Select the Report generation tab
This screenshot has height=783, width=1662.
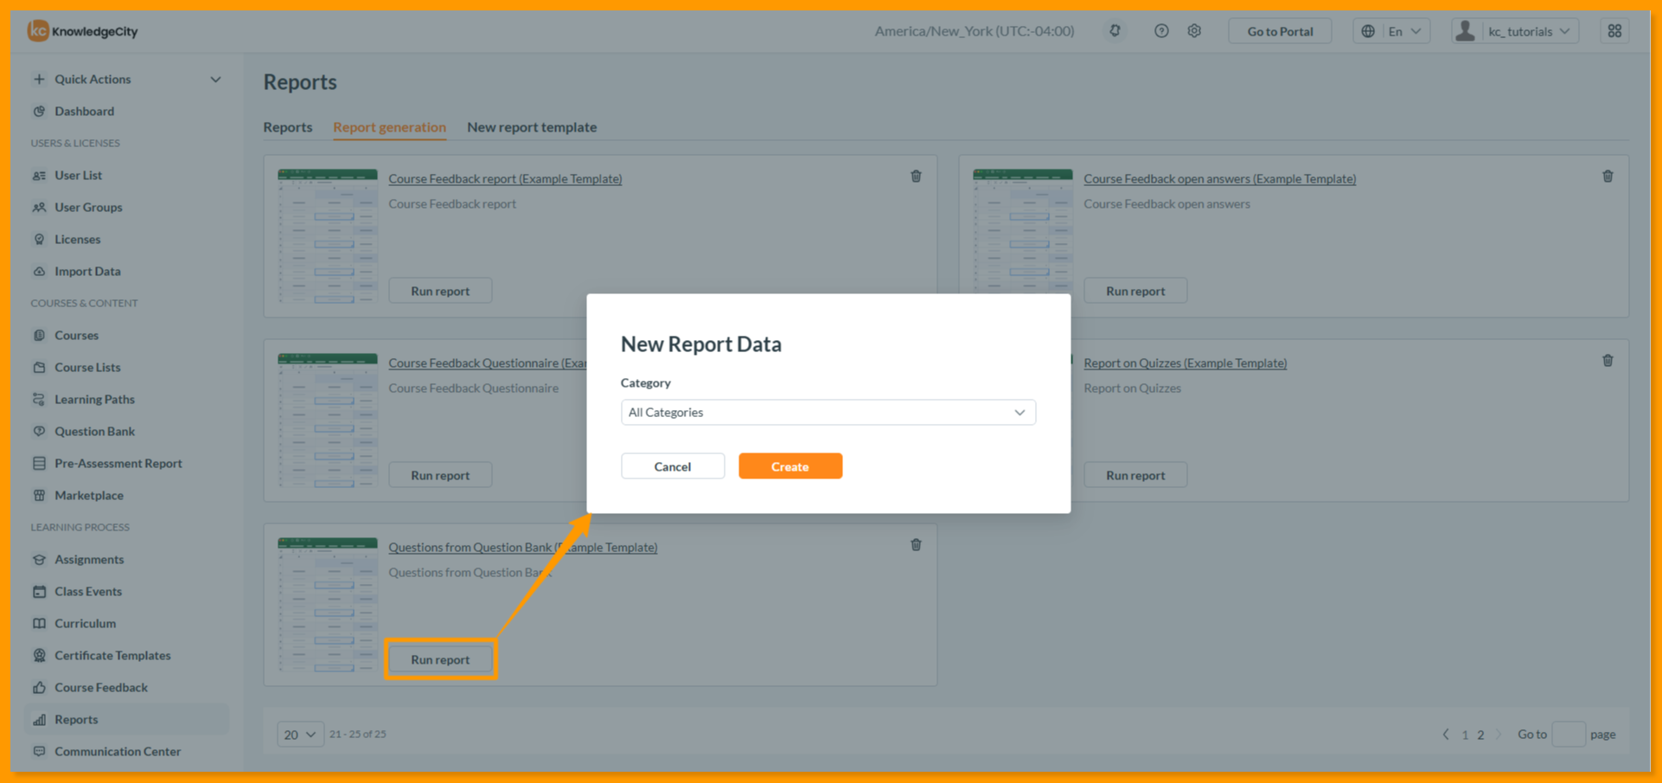pyautogui.click(x=389, y=127)
